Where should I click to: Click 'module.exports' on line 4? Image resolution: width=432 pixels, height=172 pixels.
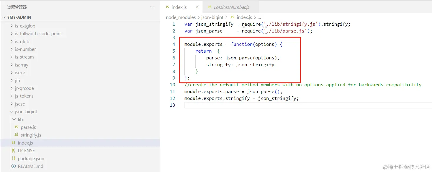coord(203,44)
